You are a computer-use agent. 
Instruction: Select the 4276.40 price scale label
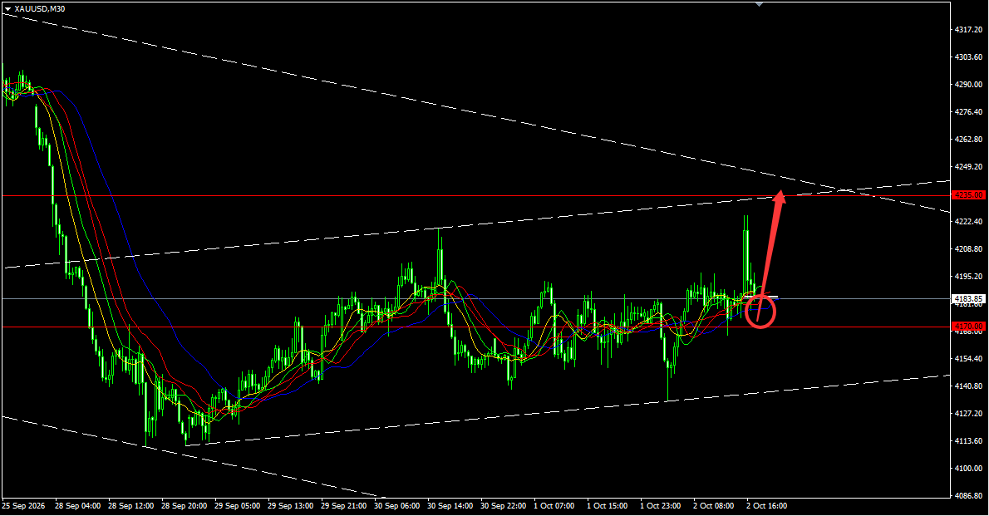[x=968, y=111]
